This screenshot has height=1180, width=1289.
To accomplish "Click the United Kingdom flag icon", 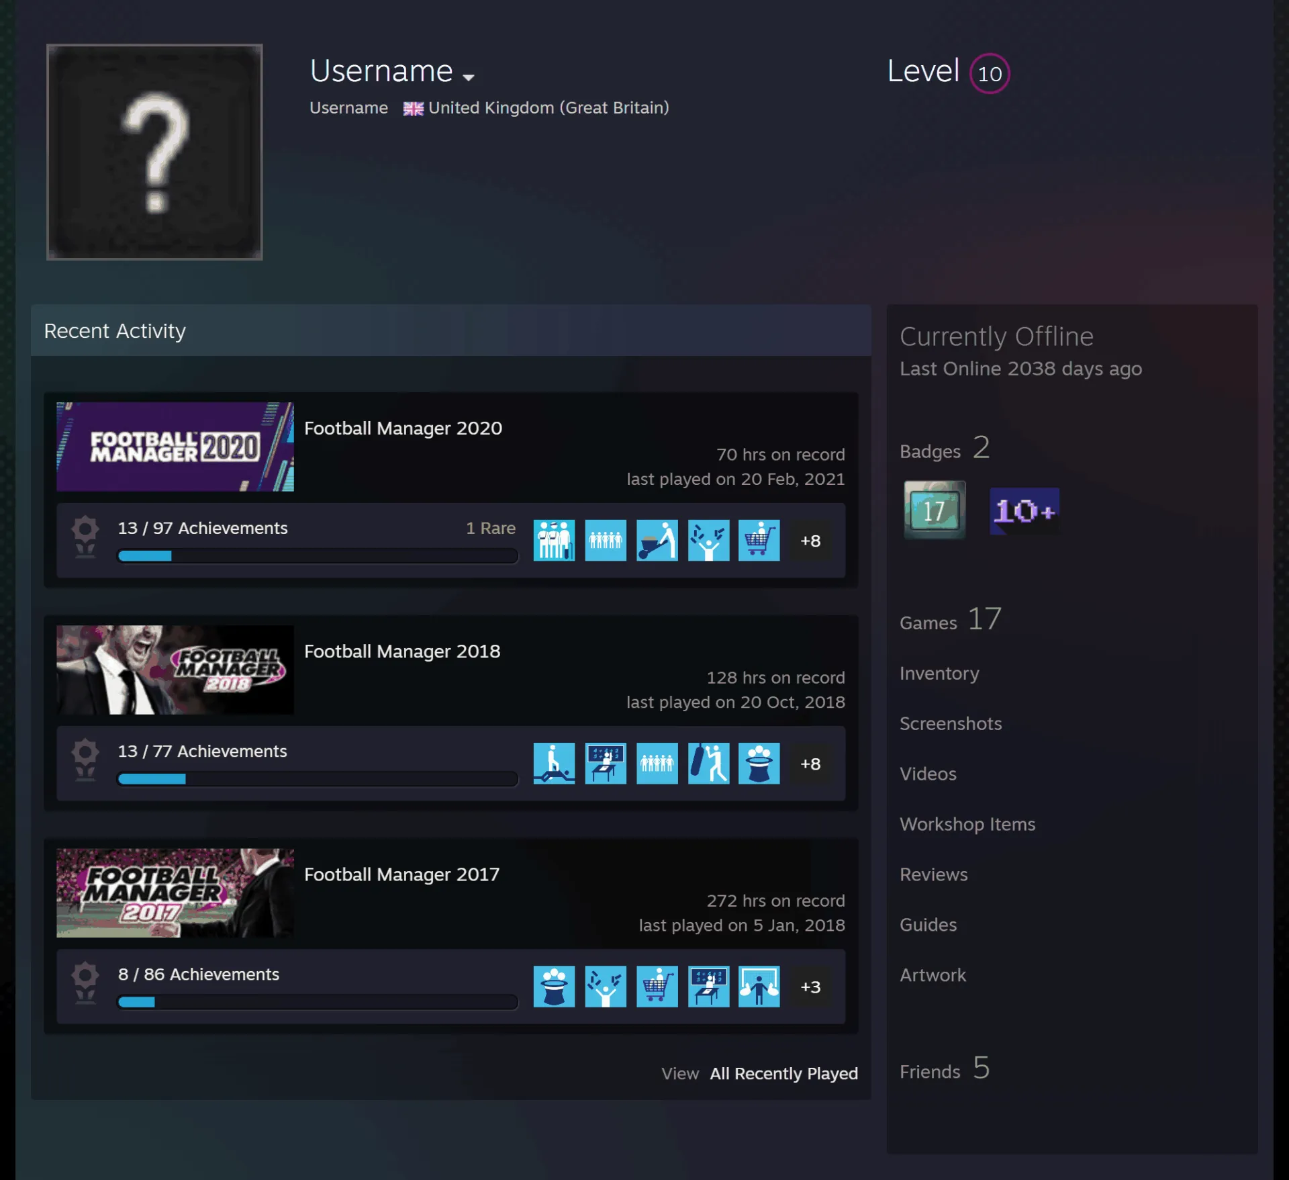I will coord(413,108).
